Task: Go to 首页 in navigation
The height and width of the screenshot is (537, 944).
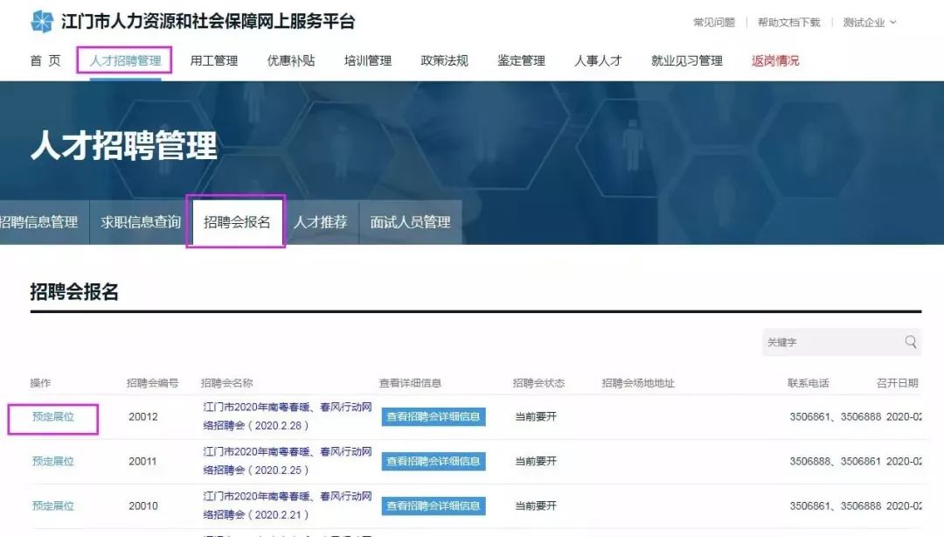Action: [45, 60]
